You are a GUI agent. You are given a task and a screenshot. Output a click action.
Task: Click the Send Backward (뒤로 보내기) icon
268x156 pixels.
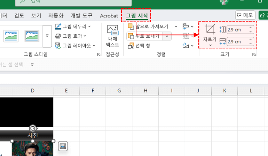tap(131, 36)
